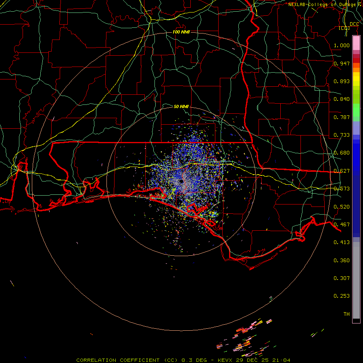Click the 0.787 legend value

[342, 117]
